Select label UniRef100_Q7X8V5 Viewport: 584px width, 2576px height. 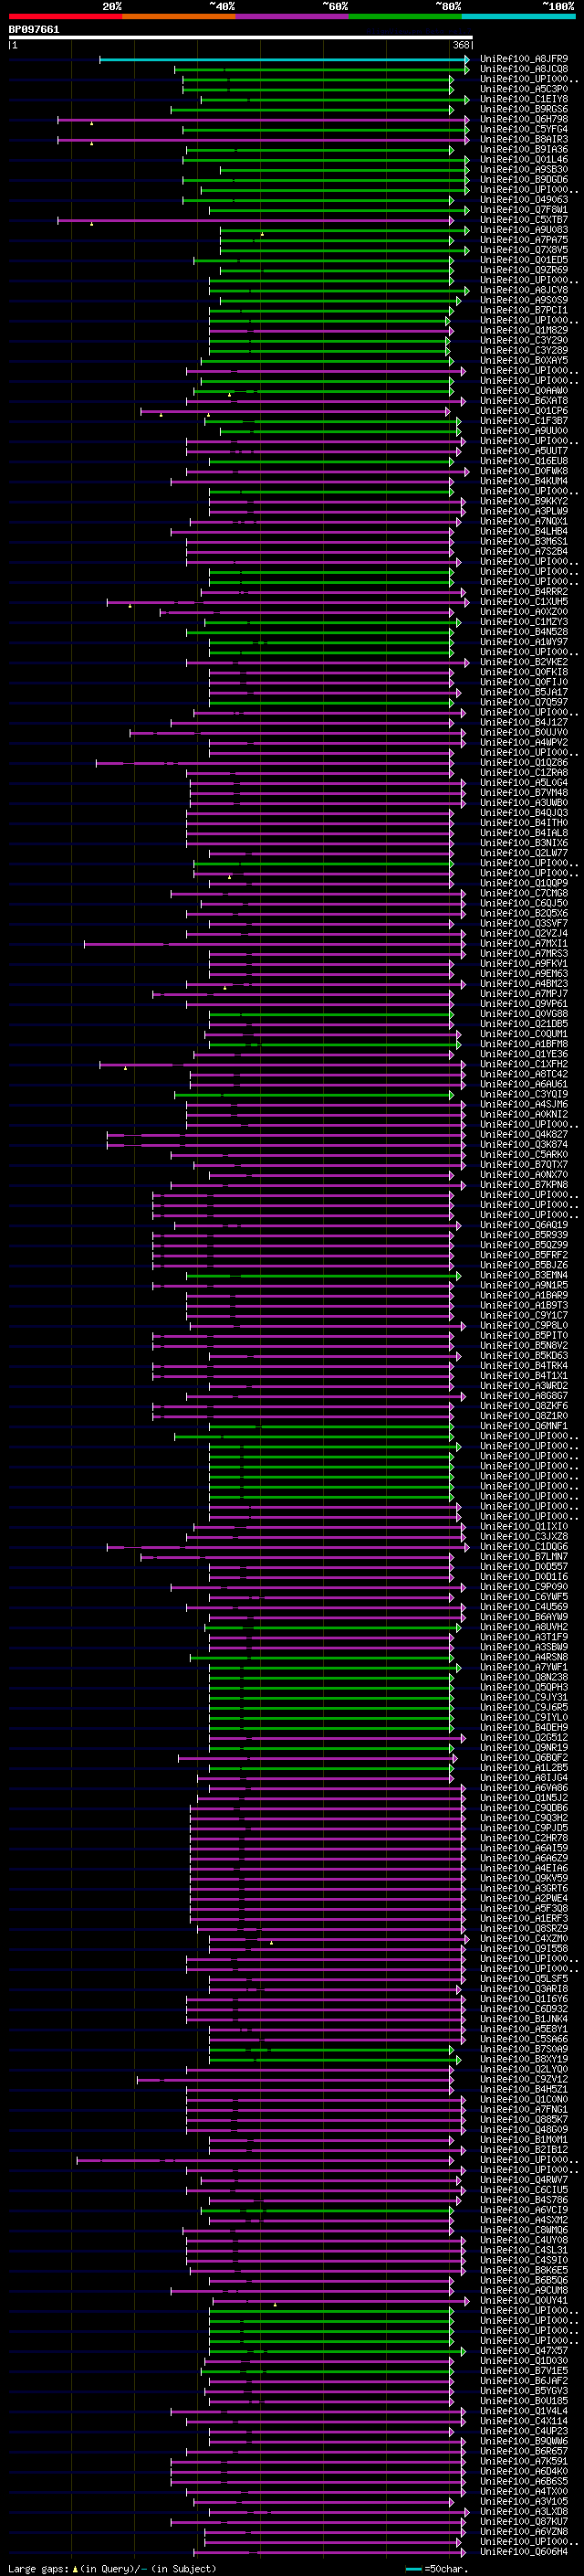point(524,250)
